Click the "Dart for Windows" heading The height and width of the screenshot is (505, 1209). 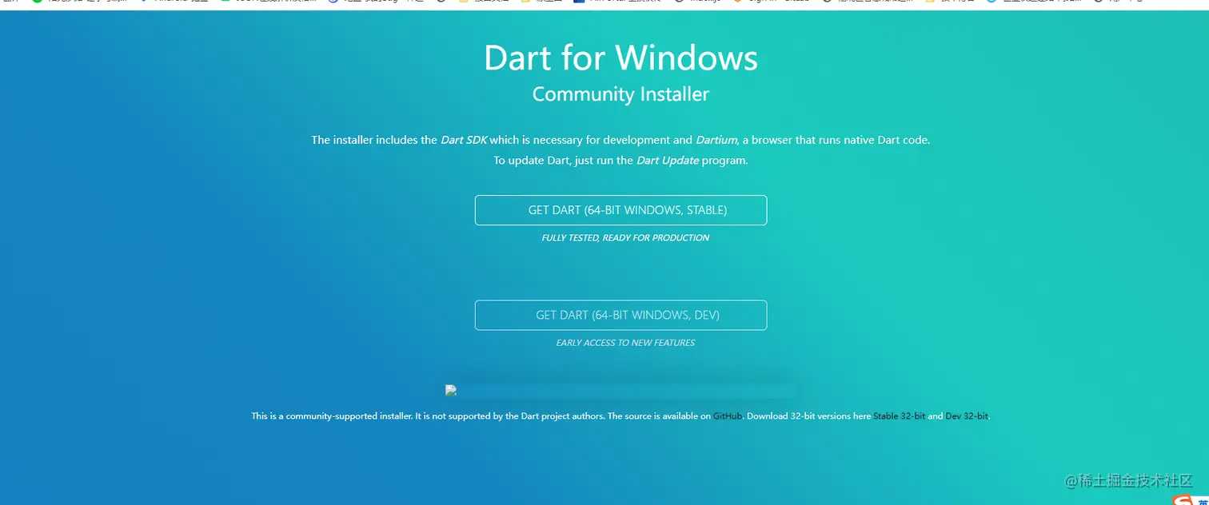pyautogui.click(x=620, y=58)
